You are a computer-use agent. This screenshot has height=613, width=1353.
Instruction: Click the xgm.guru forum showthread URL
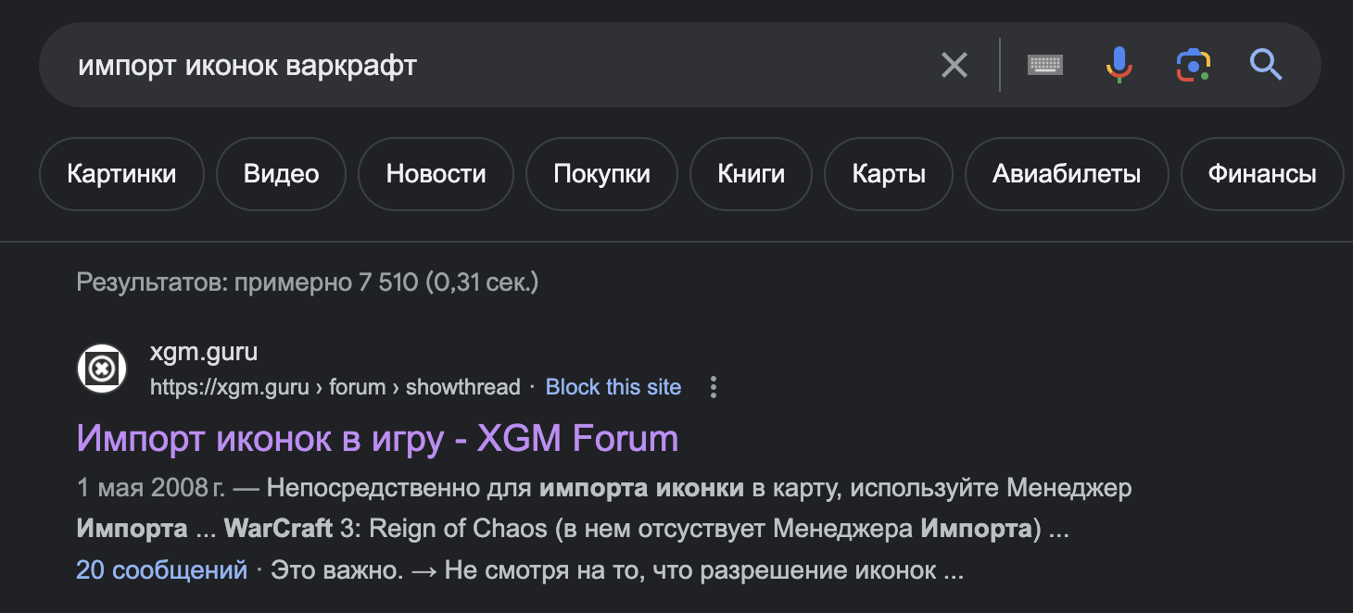pos(335,387)
